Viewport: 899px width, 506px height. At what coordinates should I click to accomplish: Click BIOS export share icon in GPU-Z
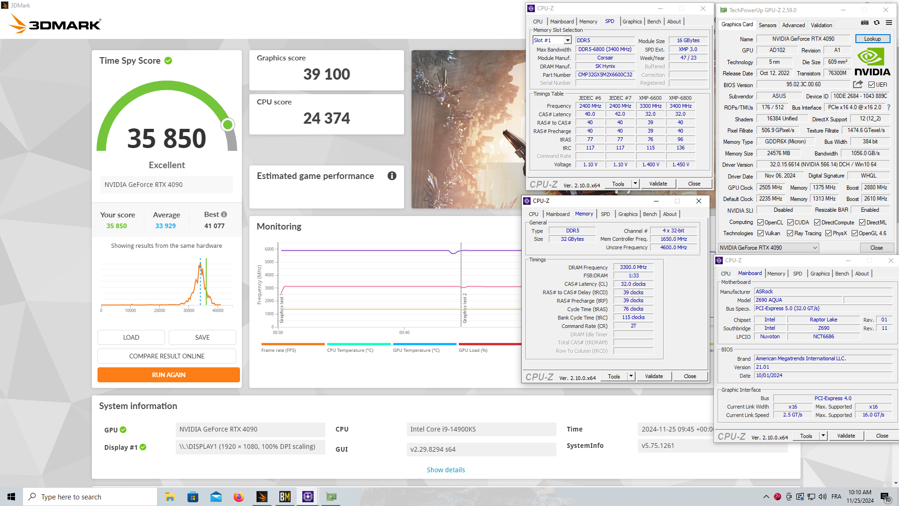click(x=858, y=84)
